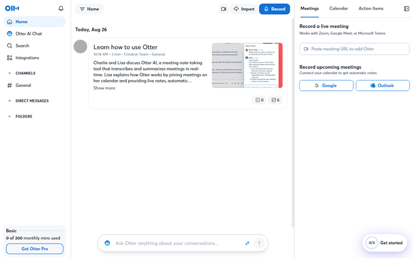Click the 0/3 progress circle
413x258 pixels.
pos(372,243)
